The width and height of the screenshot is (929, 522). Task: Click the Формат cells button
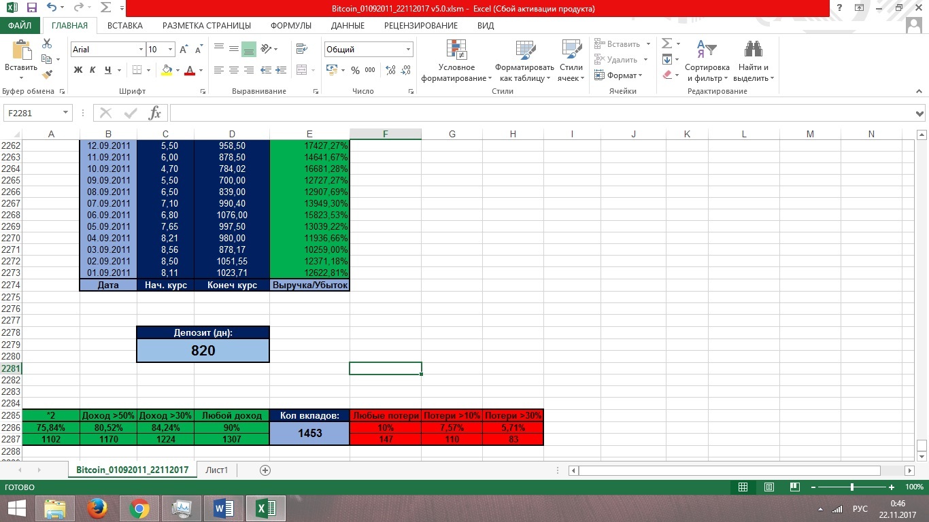(x=618, y=75)
